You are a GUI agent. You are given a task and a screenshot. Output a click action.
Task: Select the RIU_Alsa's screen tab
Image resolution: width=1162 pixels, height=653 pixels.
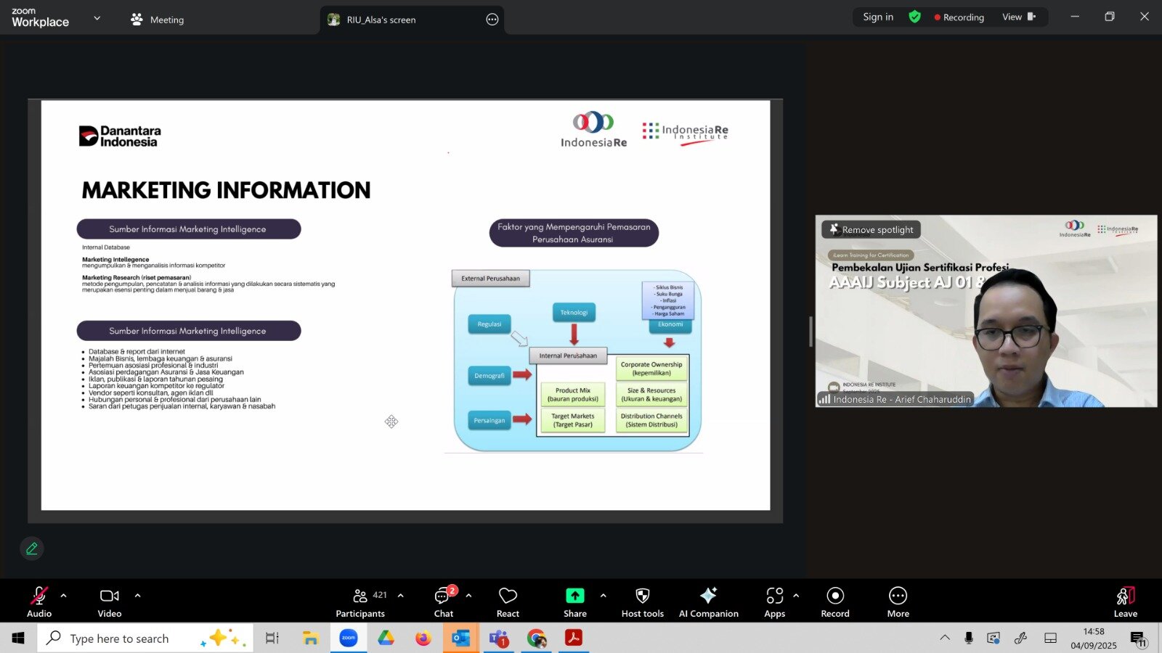(x=381, y=20)
